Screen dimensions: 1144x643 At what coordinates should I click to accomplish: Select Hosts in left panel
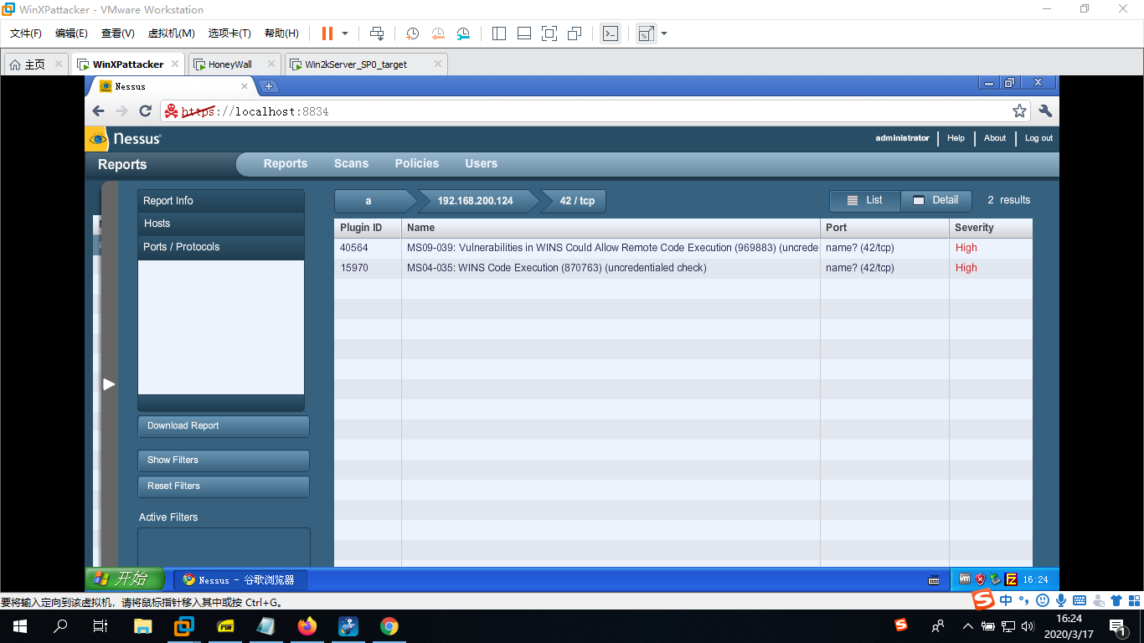221,224
